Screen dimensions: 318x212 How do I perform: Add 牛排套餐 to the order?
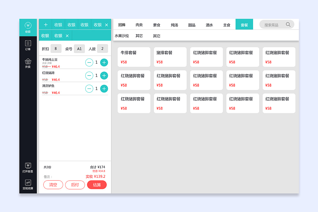pos(134,57)
